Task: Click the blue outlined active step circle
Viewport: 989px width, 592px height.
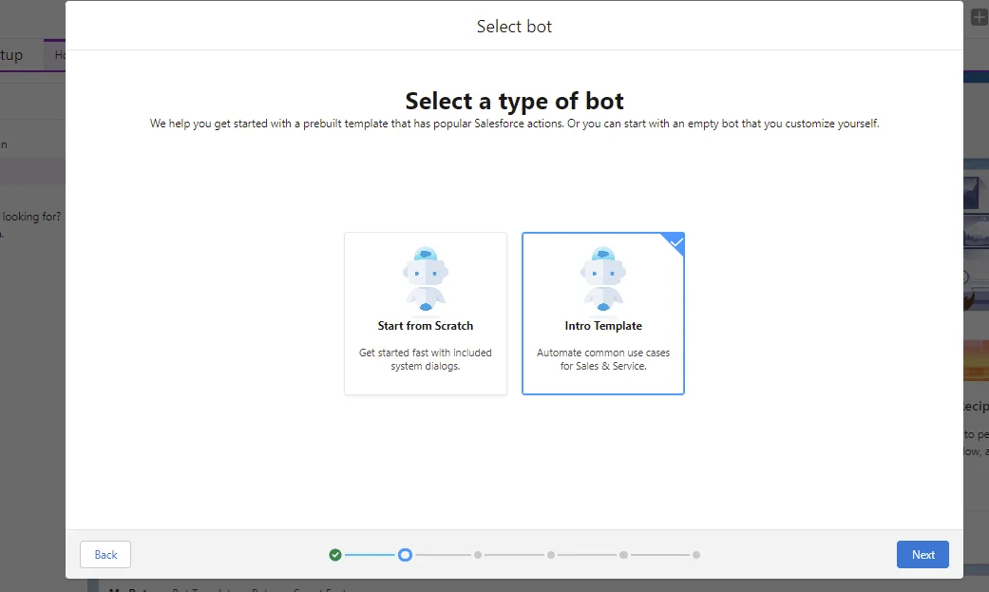Action: [x=407, y=554]
